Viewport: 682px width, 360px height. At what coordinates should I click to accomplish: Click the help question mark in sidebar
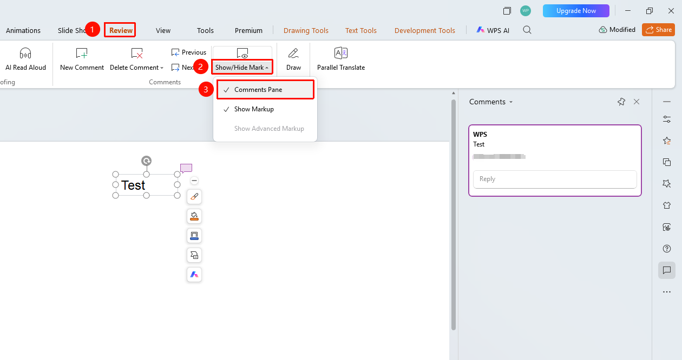click(x=667, y=249)
